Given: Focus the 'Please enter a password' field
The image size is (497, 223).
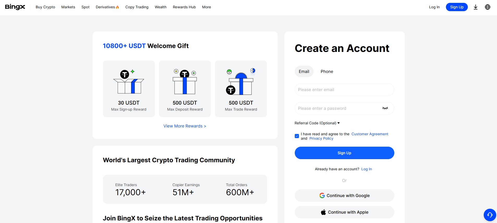Looking at the screenshot, I should (x=344, y=108).
